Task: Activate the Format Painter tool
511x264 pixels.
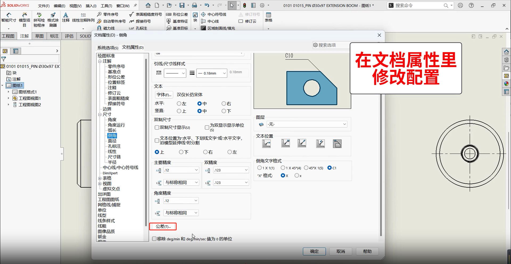Action: tap(53, 20)
